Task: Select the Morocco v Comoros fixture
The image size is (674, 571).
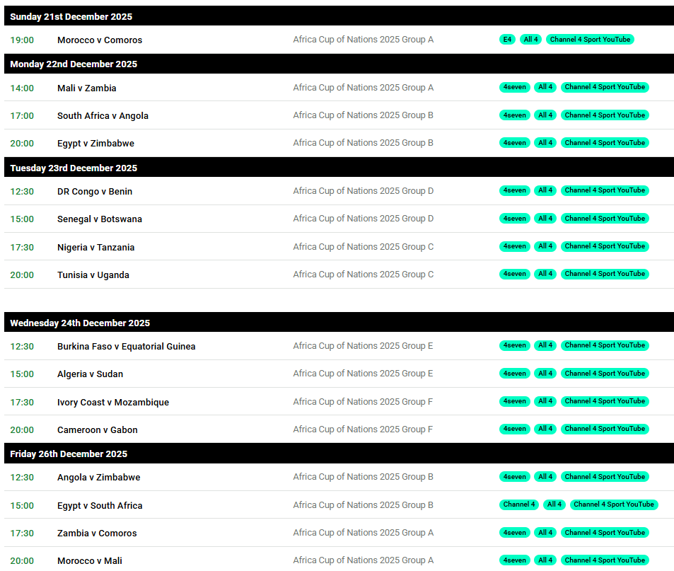Action: coord(100,40)
